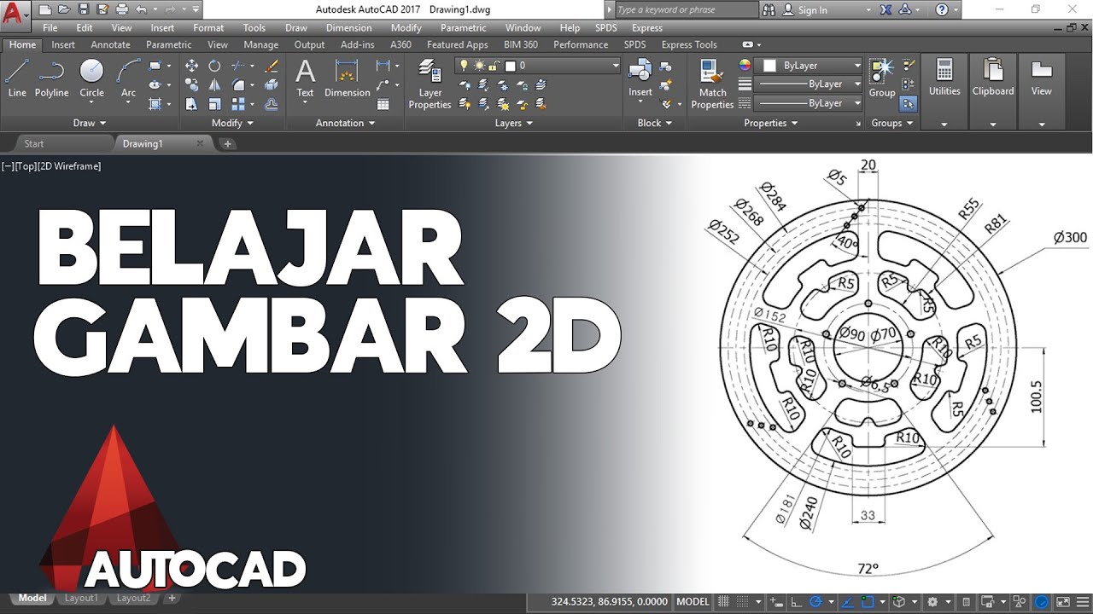The image size is (1093, 614).
Task: Select the Dimension tool
Action: coord(347,78)
